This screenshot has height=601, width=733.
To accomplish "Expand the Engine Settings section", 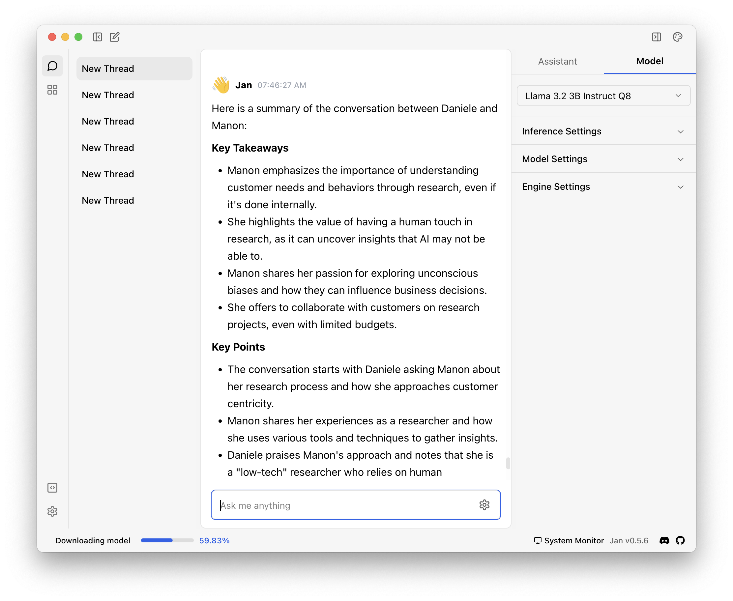I will [603, 186].
